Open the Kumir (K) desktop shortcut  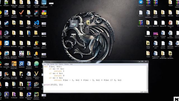(6, 95)
